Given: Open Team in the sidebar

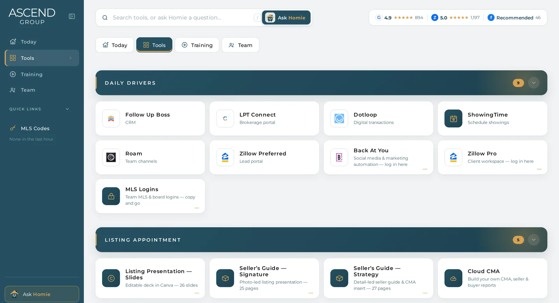Looking at the screenshot, I should coord(42,90).
